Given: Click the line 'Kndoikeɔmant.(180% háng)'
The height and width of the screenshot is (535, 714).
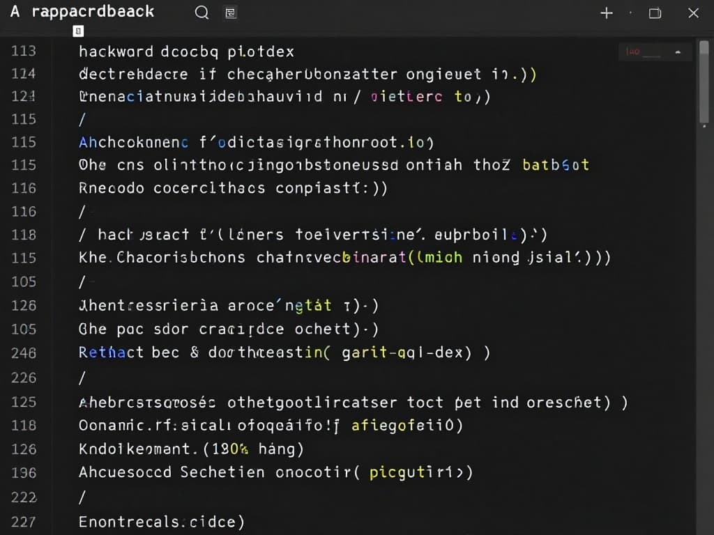Looking at the screenshot, I should click(x=191, y=449).
